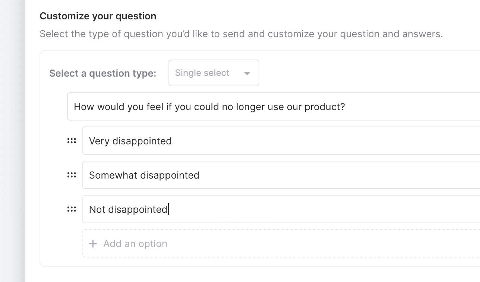
Task: Click the word 'How' in the question field
Action: pos(84,107)
